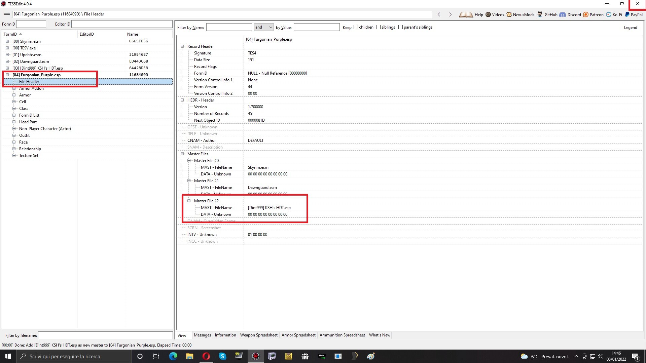This screenshot has width=646, height=363.
Task: Select the Texture Set tree item
Action: (29, 156)
